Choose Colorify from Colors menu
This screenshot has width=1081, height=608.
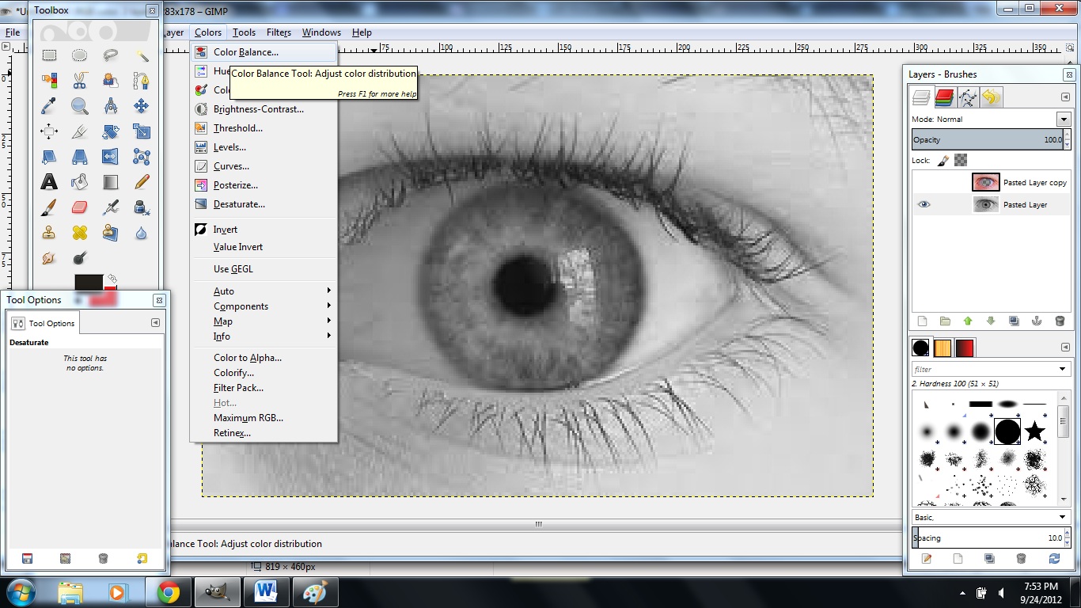click(x=264, y=373)
